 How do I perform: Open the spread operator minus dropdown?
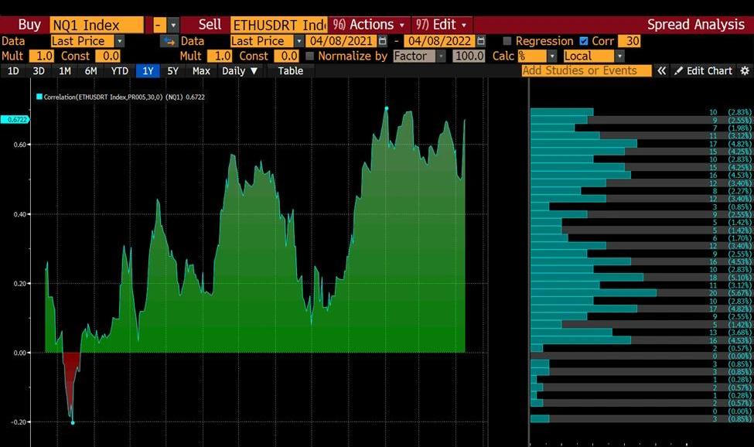coord(172,25)
